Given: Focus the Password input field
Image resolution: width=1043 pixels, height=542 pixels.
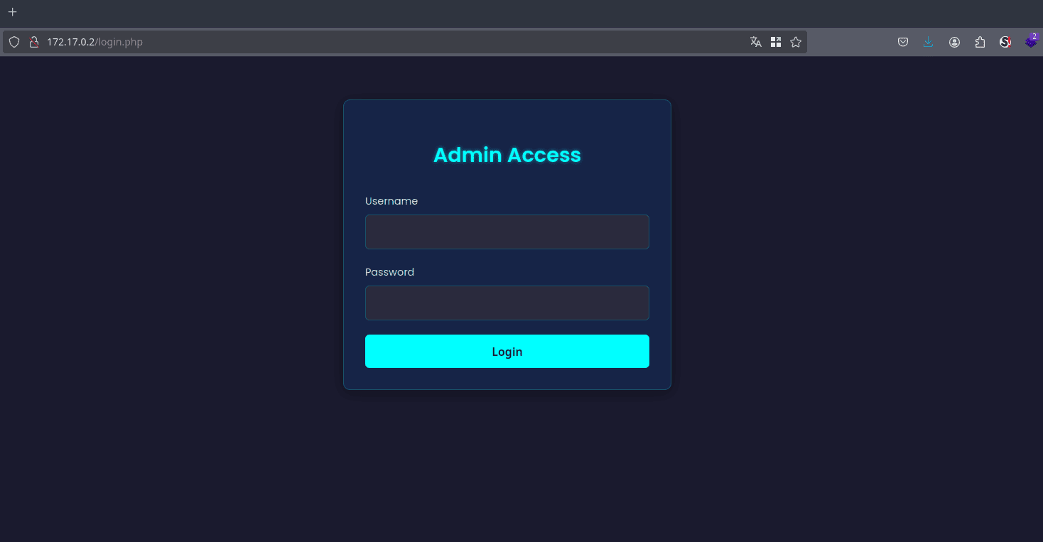Looking at the screenshot, I should click(507, 303).
